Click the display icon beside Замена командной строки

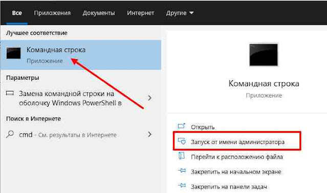[x=10, y=93]
